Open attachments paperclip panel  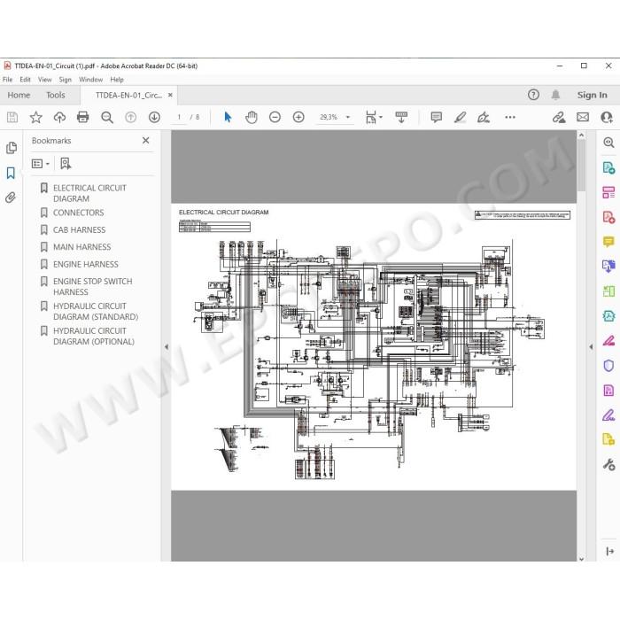coord(11,198)
